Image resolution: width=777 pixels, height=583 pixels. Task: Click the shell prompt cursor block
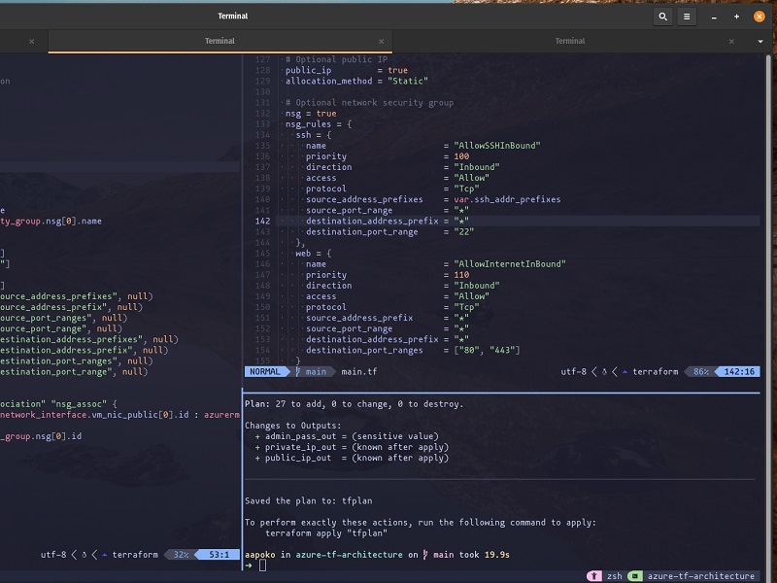262,566
